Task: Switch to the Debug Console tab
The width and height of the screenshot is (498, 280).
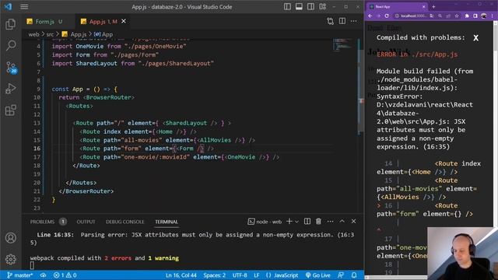Action: 124,222
